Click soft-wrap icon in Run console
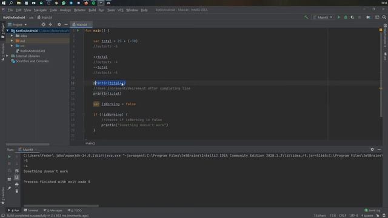 (x=16, y=171)
